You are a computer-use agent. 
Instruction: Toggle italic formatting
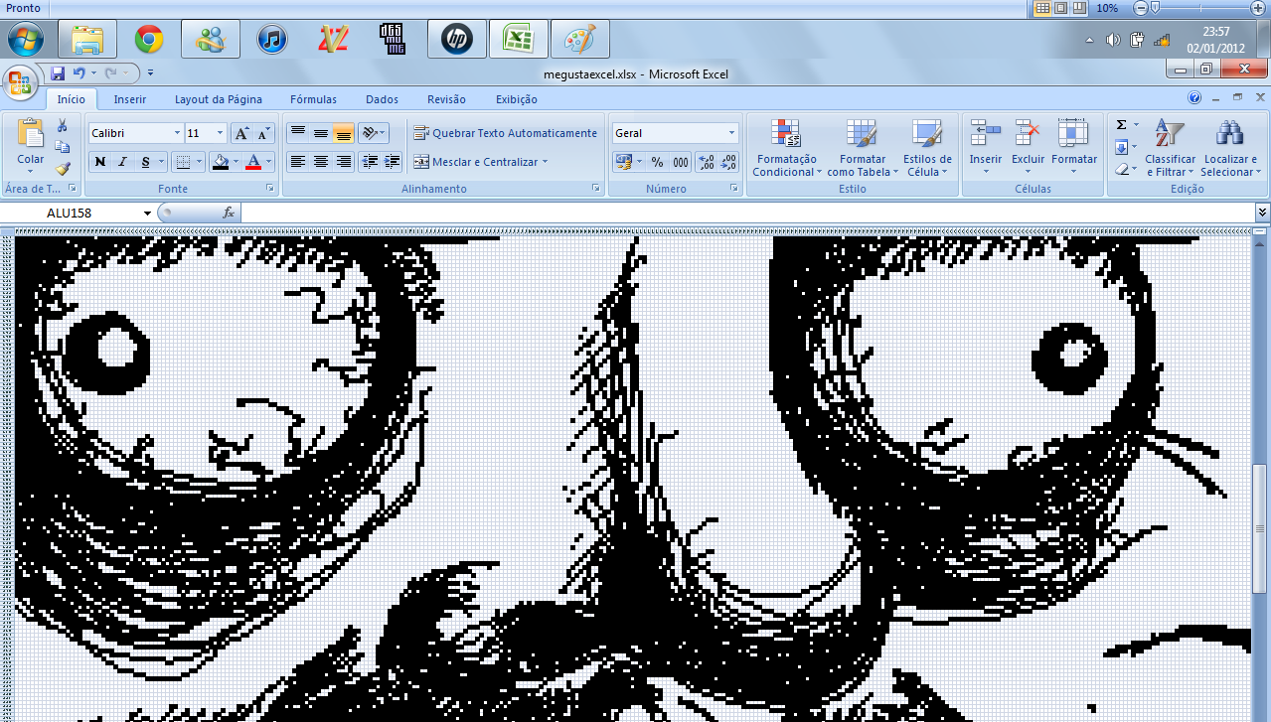click(x=123, y=162)
